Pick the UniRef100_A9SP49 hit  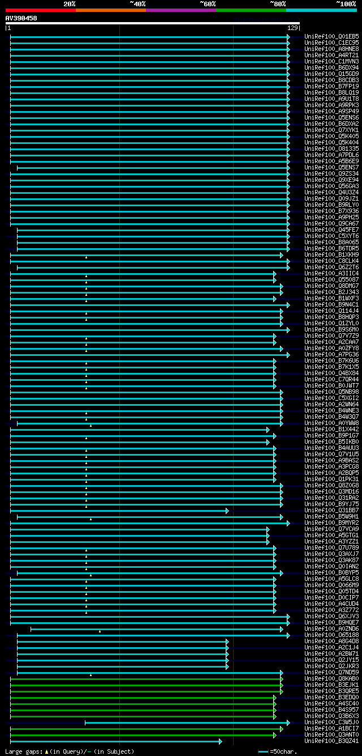coord(331,112)
